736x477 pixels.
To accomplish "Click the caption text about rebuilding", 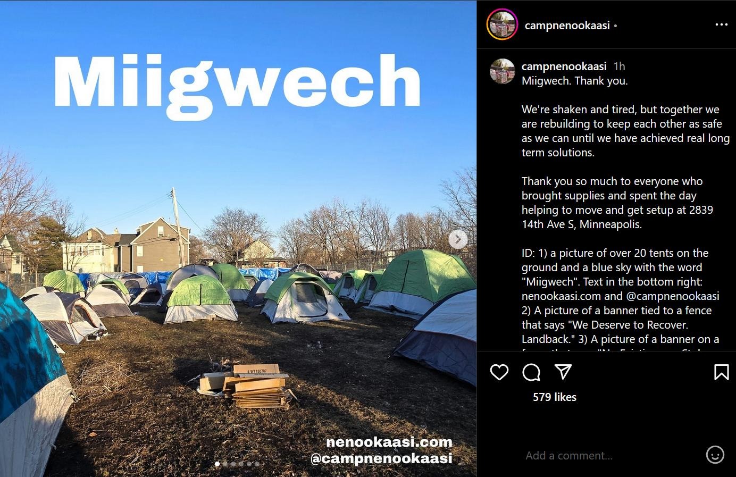I will [625, 131].
